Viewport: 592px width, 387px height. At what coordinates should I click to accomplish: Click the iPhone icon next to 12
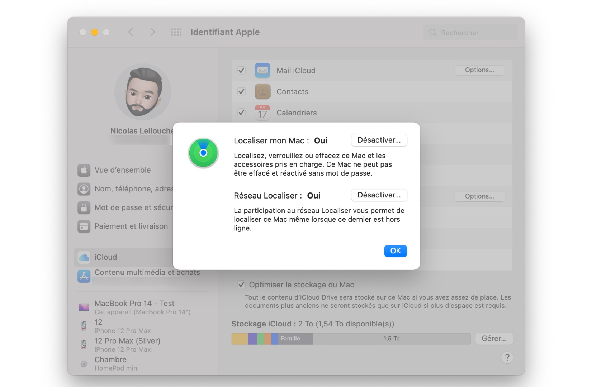[x=84, y=326]
